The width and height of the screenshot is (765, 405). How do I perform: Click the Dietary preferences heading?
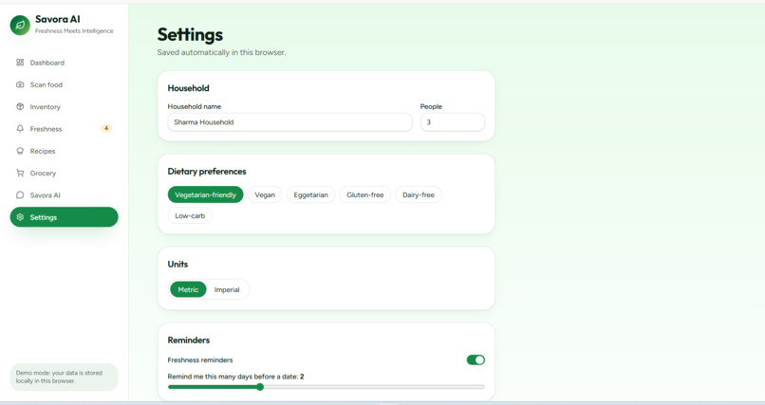pyautogui.click(x=207, y=171)
